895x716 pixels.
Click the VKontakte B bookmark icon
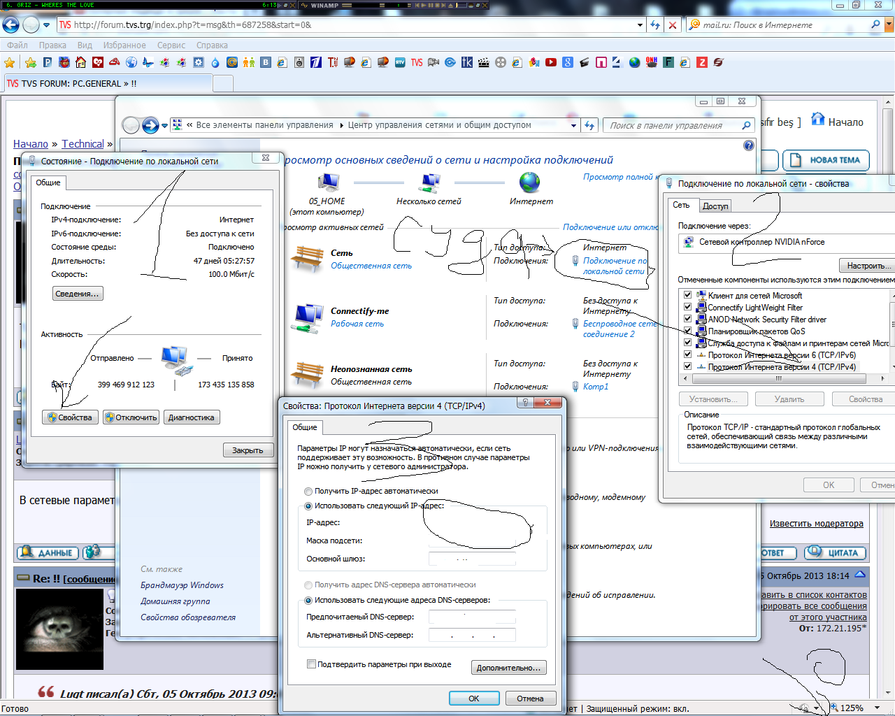(x=266, y=62)
